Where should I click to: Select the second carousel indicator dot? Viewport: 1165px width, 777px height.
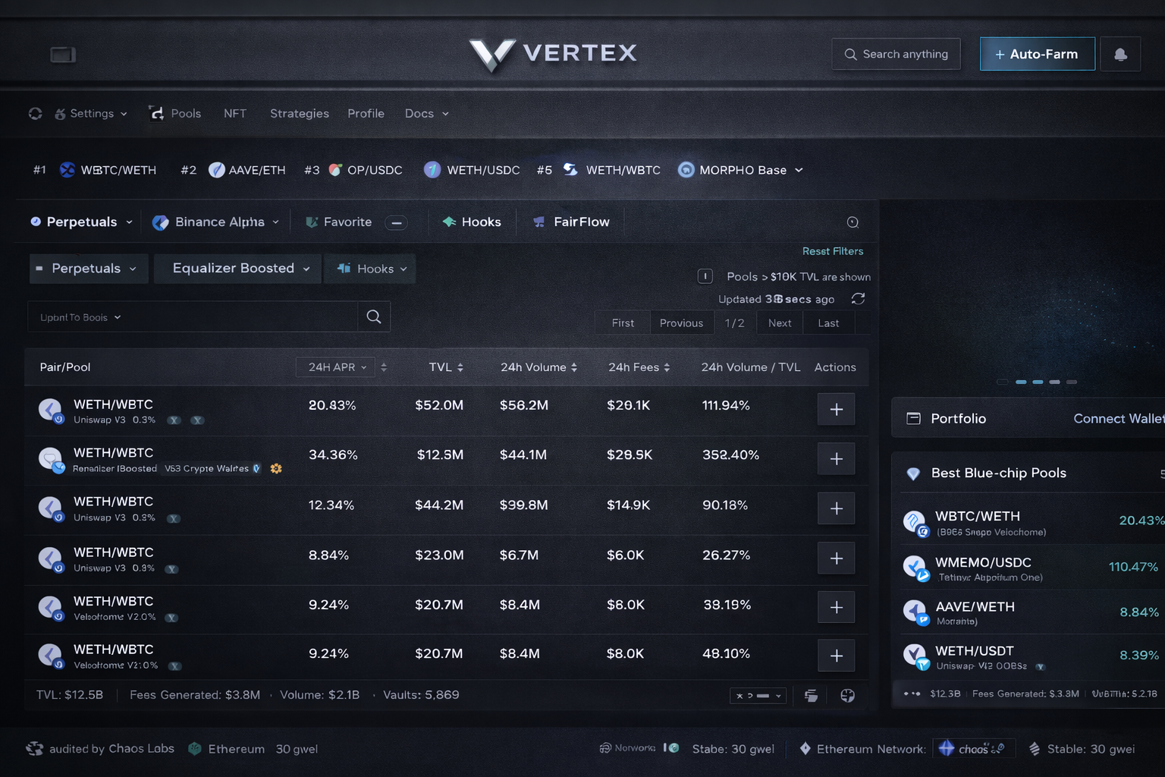click(1021, 382)
